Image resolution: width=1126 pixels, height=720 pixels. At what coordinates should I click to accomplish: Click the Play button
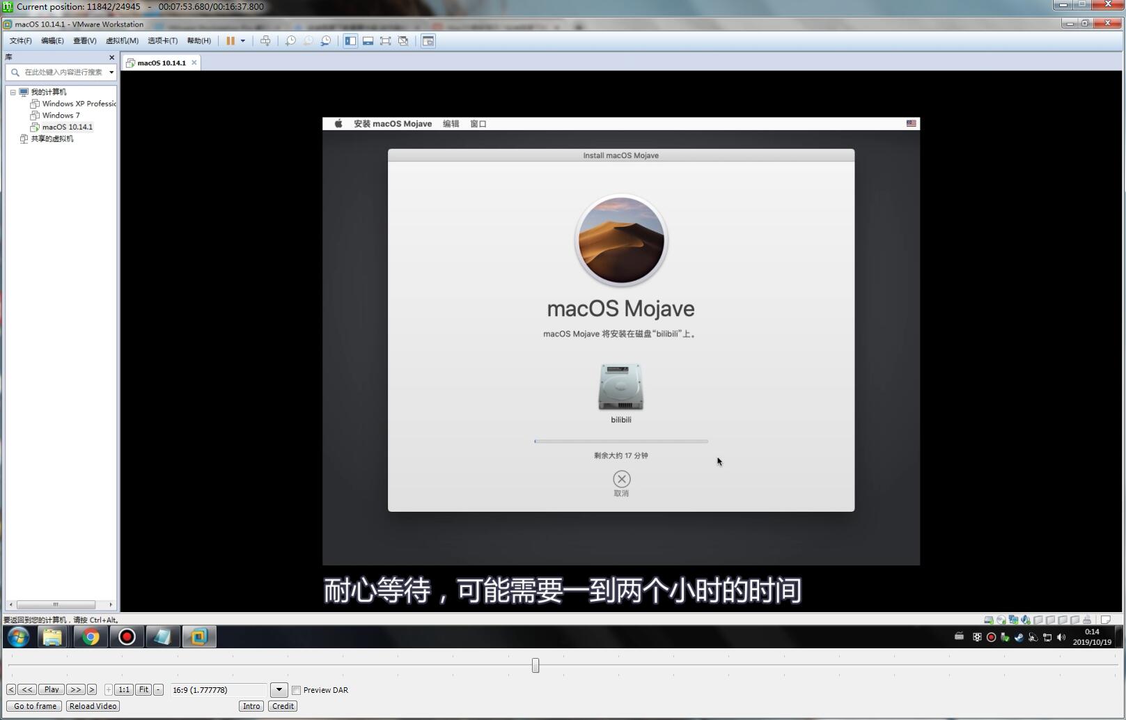pos(51,689)
